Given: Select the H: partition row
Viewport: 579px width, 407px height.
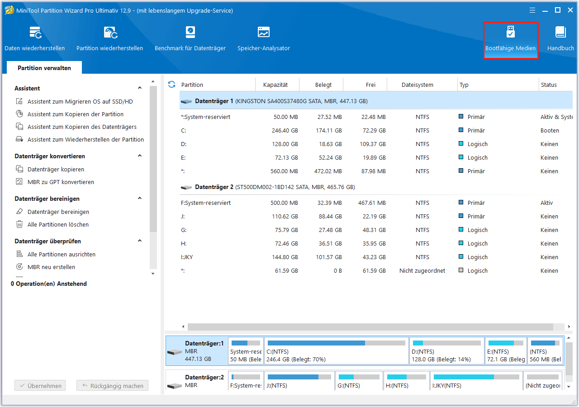Looking at the screenshot, I should [x=376, y=244].
